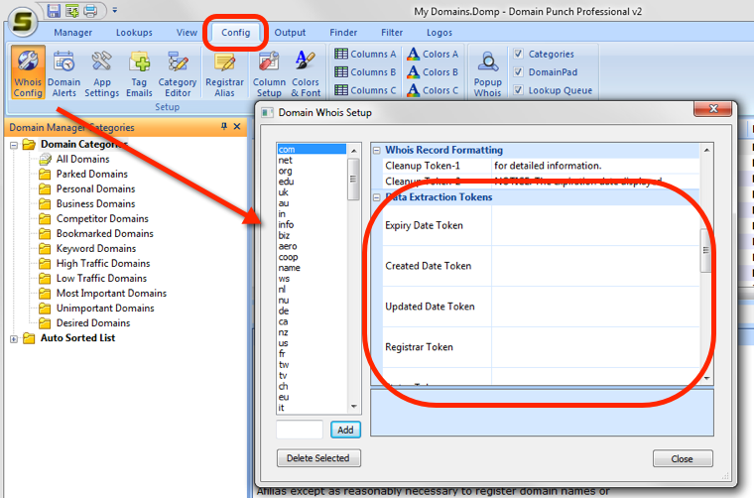Apply Colors A scheme
754x498 pixels.
(433, 54)
